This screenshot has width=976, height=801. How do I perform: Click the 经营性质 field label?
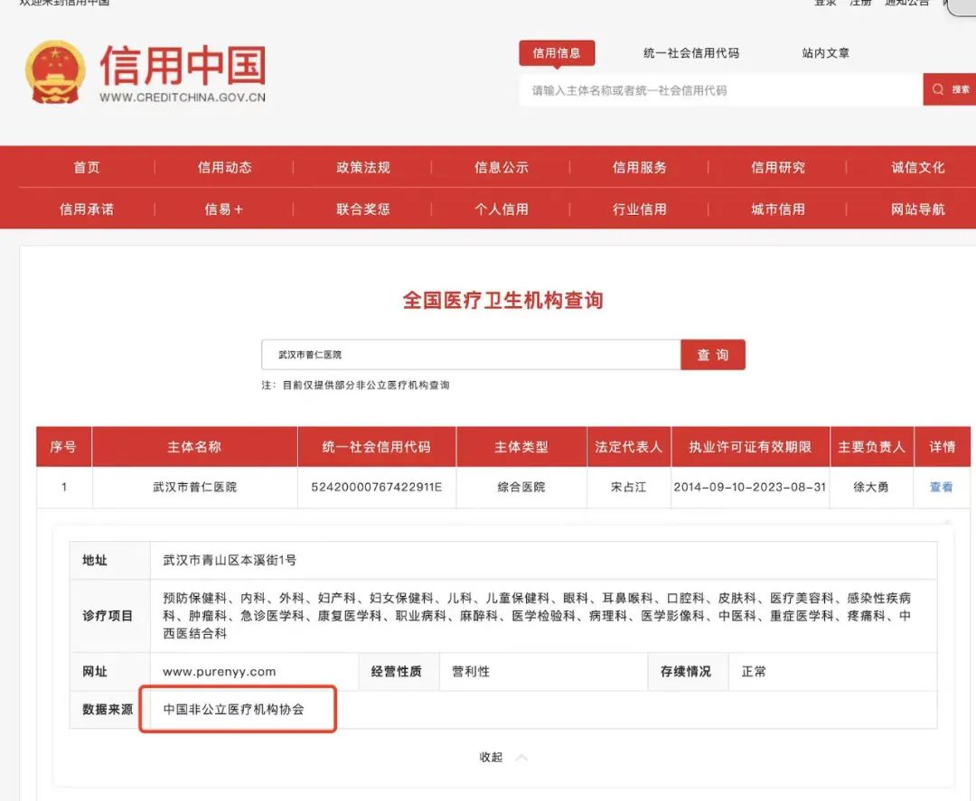click(x=397, y=672)
